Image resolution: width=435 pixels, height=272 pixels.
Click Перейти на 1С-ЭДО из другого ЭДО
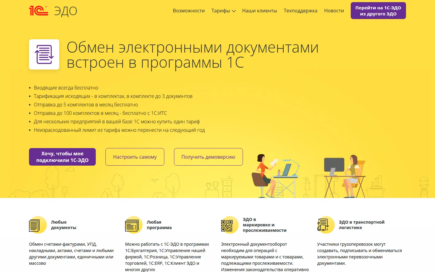(378, 11)
